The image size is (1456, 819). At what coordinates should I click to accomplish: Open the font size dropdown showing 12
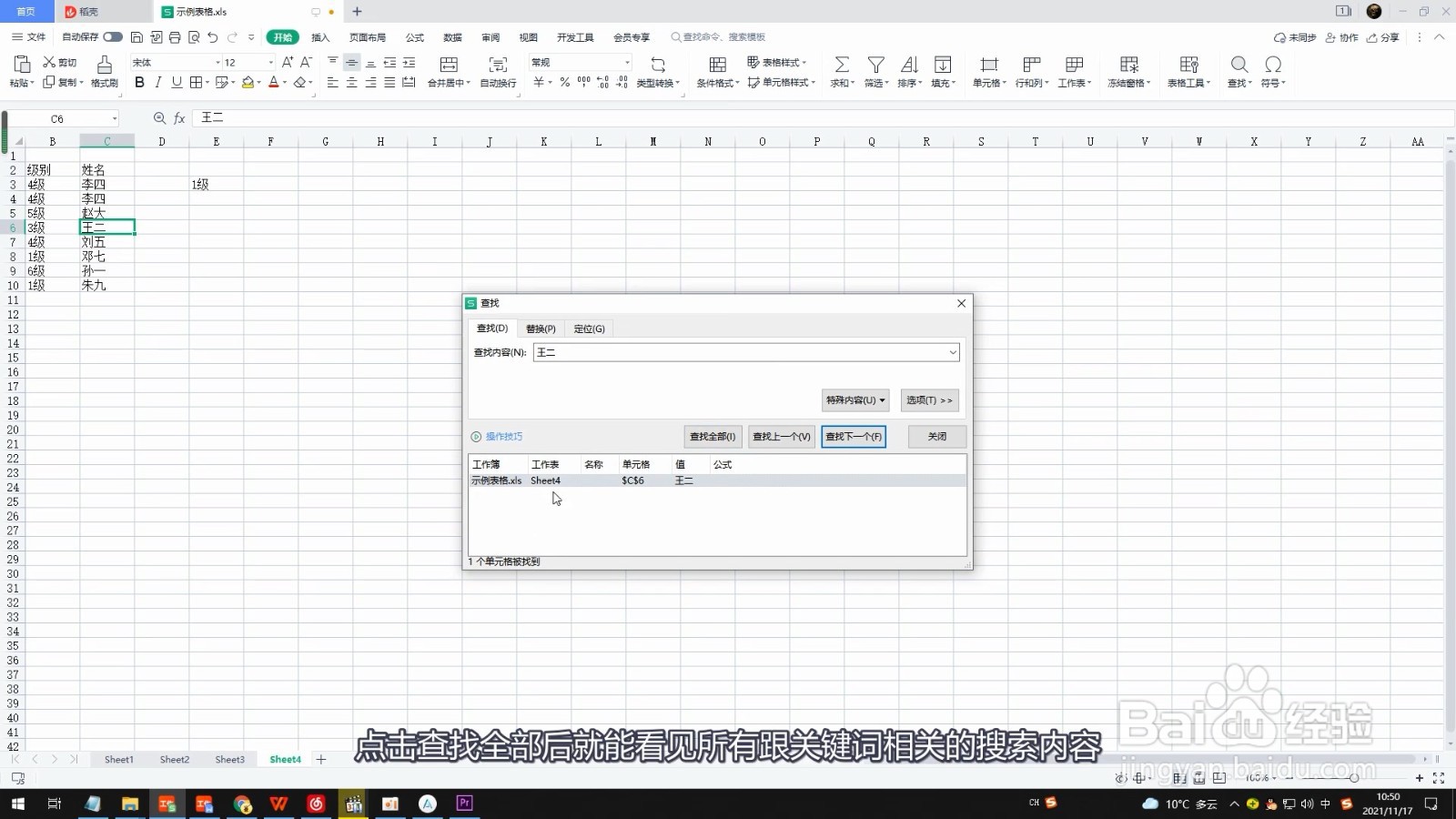click(270, 62)
